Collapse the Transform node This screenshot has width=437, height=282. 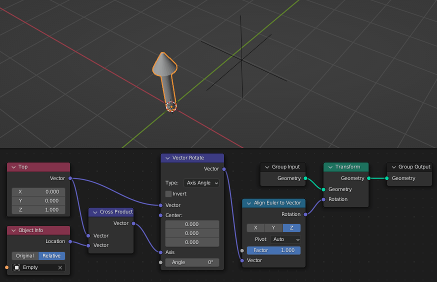(330, 167)
